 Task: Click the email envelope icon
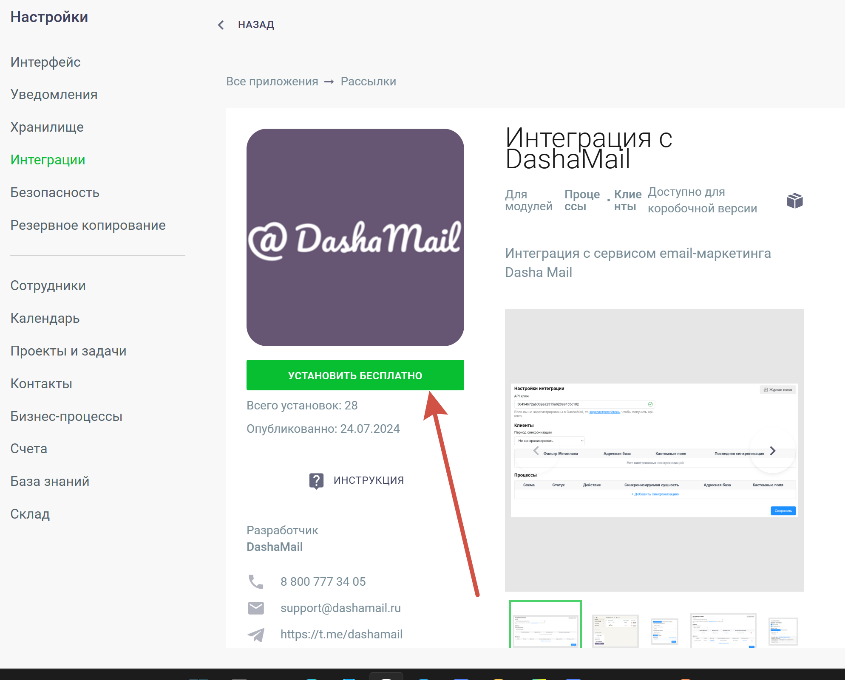coord(256,608)
